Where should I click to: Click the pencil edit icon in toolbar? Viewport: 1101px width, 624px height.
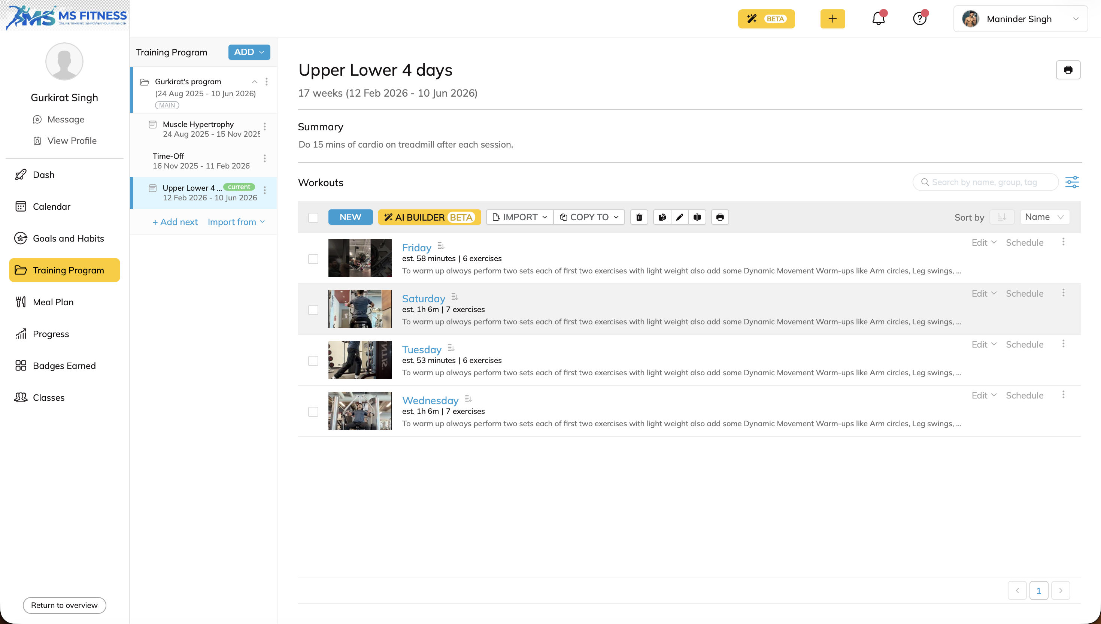(x=679, y=217)
